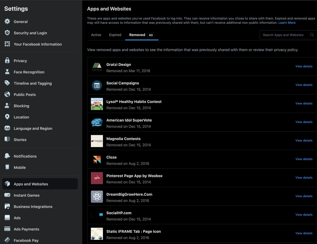Switch to the Expired tab

[x=115, y=35]
